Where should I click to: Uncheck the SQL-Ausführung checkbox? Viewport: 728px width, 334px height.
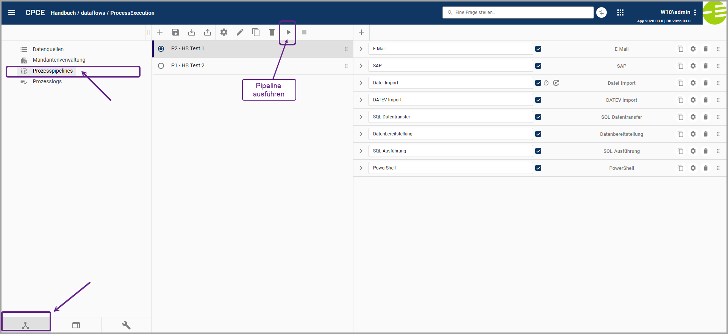538,151
